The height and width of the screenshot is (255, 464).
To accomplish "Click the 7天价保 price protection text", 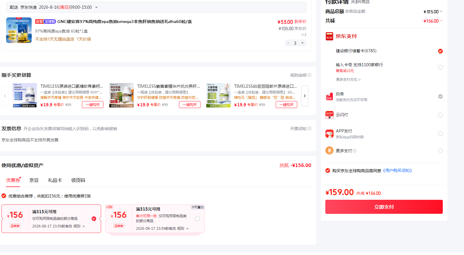I will coord(84,39).
